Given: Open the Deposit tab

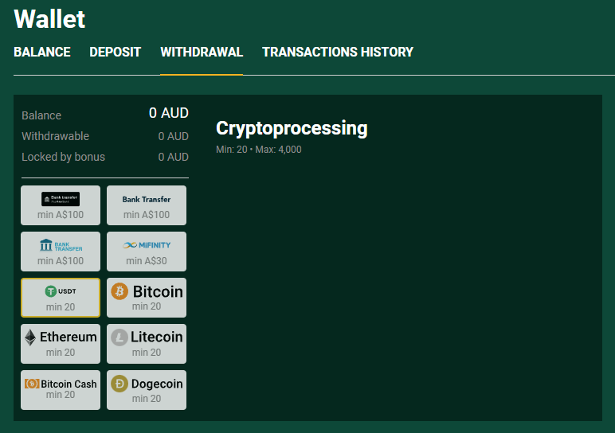Looking at the screenshot, I should 115,52.
